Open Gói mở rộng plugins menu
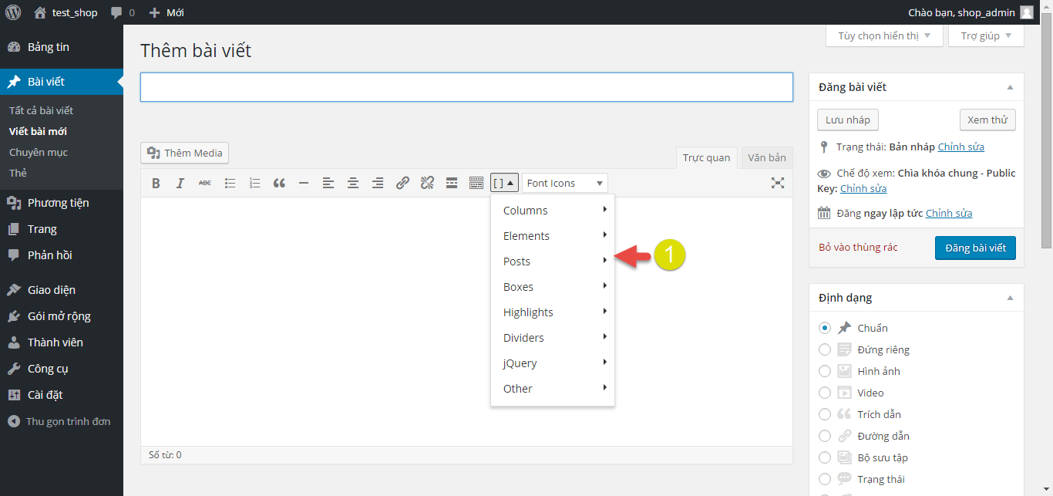Screen dimensions: 1053x496 62,316
